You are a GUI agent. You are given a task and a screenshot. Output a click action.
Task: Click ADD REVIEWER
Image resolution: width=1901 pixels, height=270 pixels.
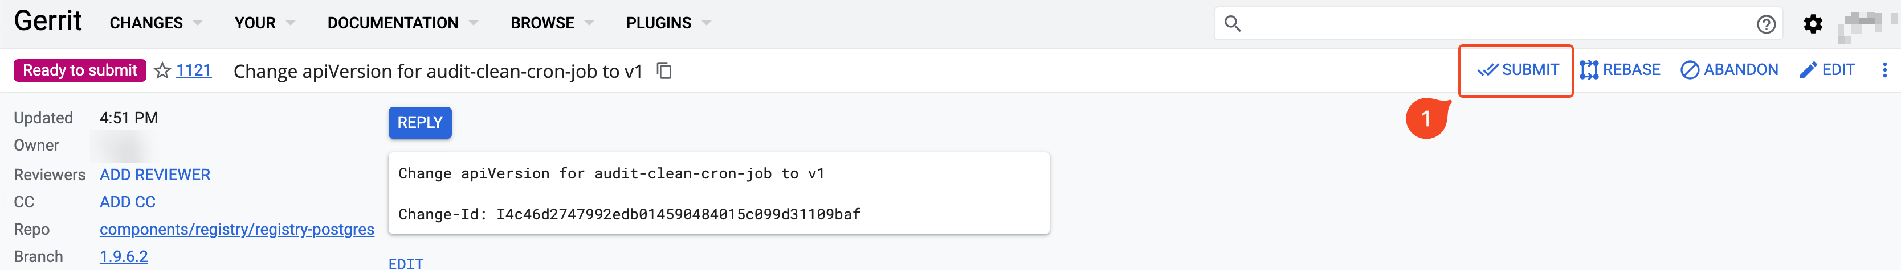[155, 175]
